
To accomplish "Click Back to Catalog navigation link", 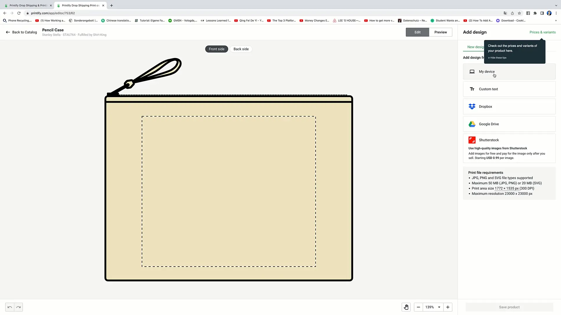I will [21, 32].
